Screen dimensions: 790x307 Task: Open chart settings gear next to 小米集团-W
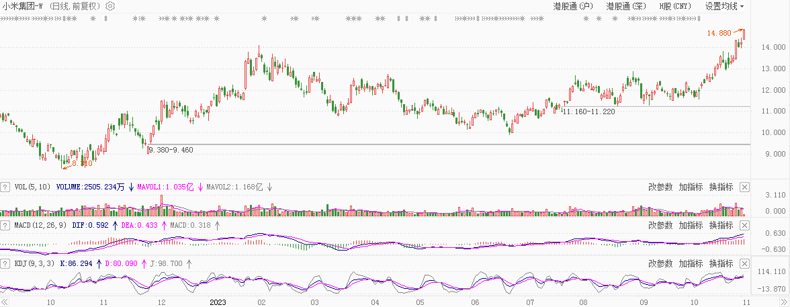[x=111, y=6]
